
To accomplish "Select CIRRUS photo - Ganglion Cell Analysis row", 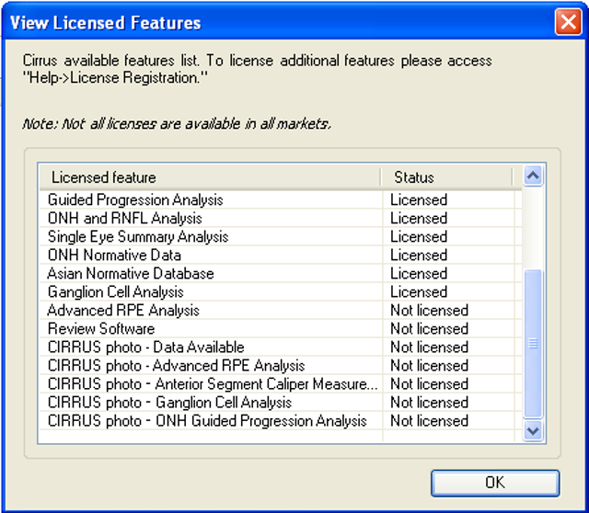I will pyautogui.click(x=281, y=402).
